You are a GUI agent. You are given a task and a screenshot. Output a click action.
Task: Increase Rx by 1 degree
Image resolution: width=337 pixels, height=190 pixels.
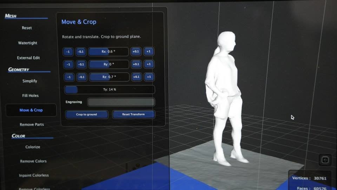pos(148,51)
